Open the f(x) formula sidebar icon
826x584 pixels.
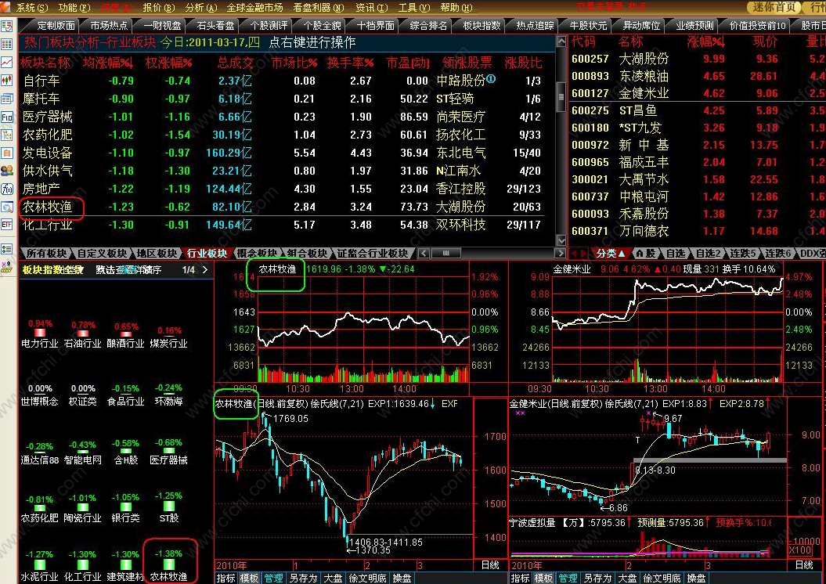6,189
